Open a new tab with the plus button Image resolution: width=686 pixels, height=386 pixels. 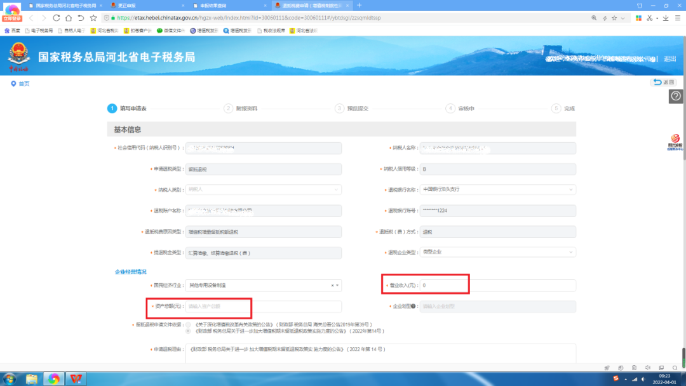pyautogui.click(x=359, y=5)
